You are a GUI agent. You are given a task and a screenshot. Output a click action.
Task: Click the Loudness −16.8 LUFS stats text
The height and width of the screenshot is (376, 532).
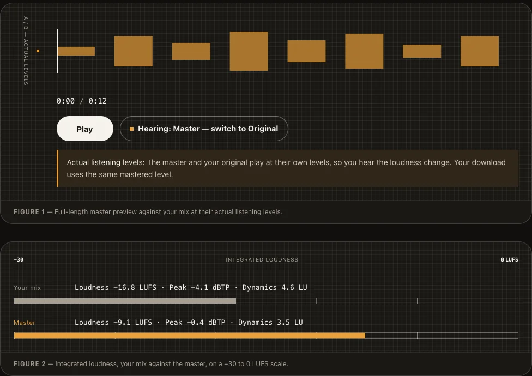[191, 288]
